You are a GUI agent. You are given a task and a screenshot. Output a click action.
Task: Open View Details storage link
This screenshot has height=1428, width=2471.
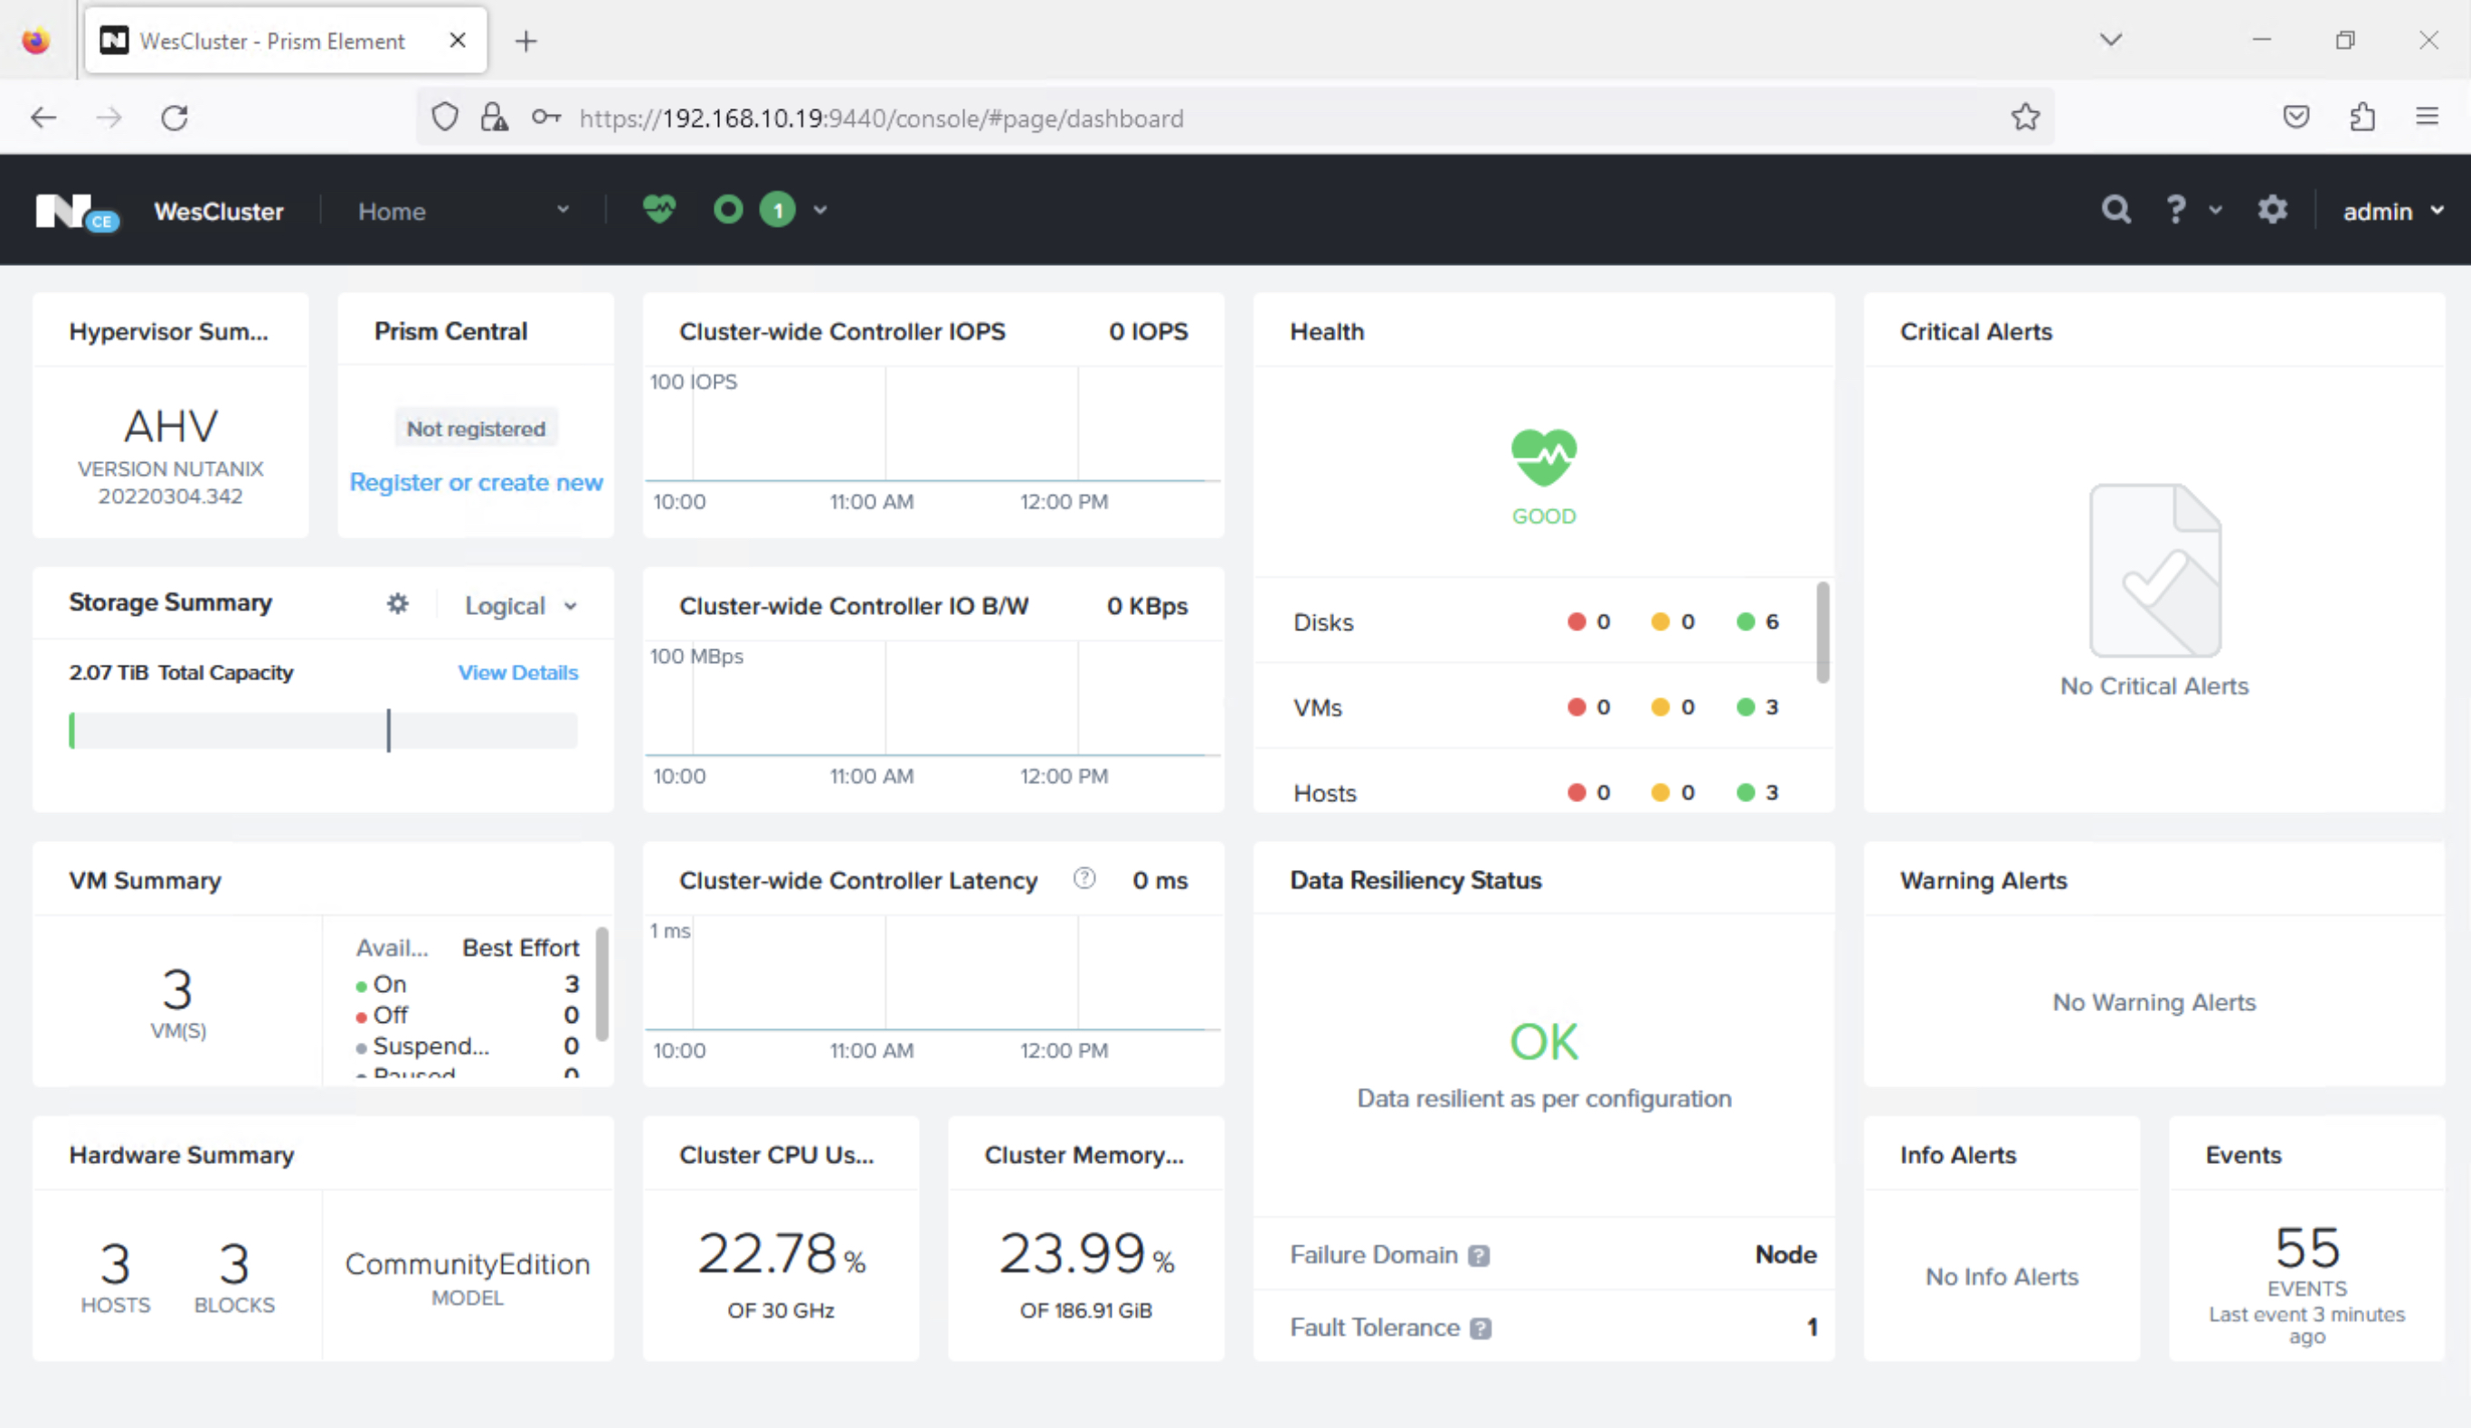pyautogui.click(x=517, y=673)
